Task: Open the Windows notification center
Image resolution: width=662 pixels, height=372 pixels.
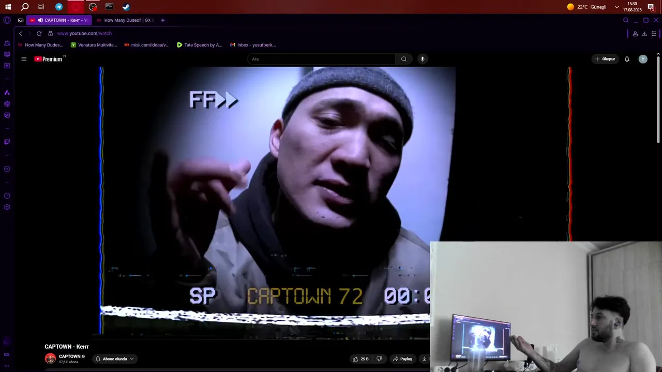Action: pyautogui.click(x=651, y=7)
